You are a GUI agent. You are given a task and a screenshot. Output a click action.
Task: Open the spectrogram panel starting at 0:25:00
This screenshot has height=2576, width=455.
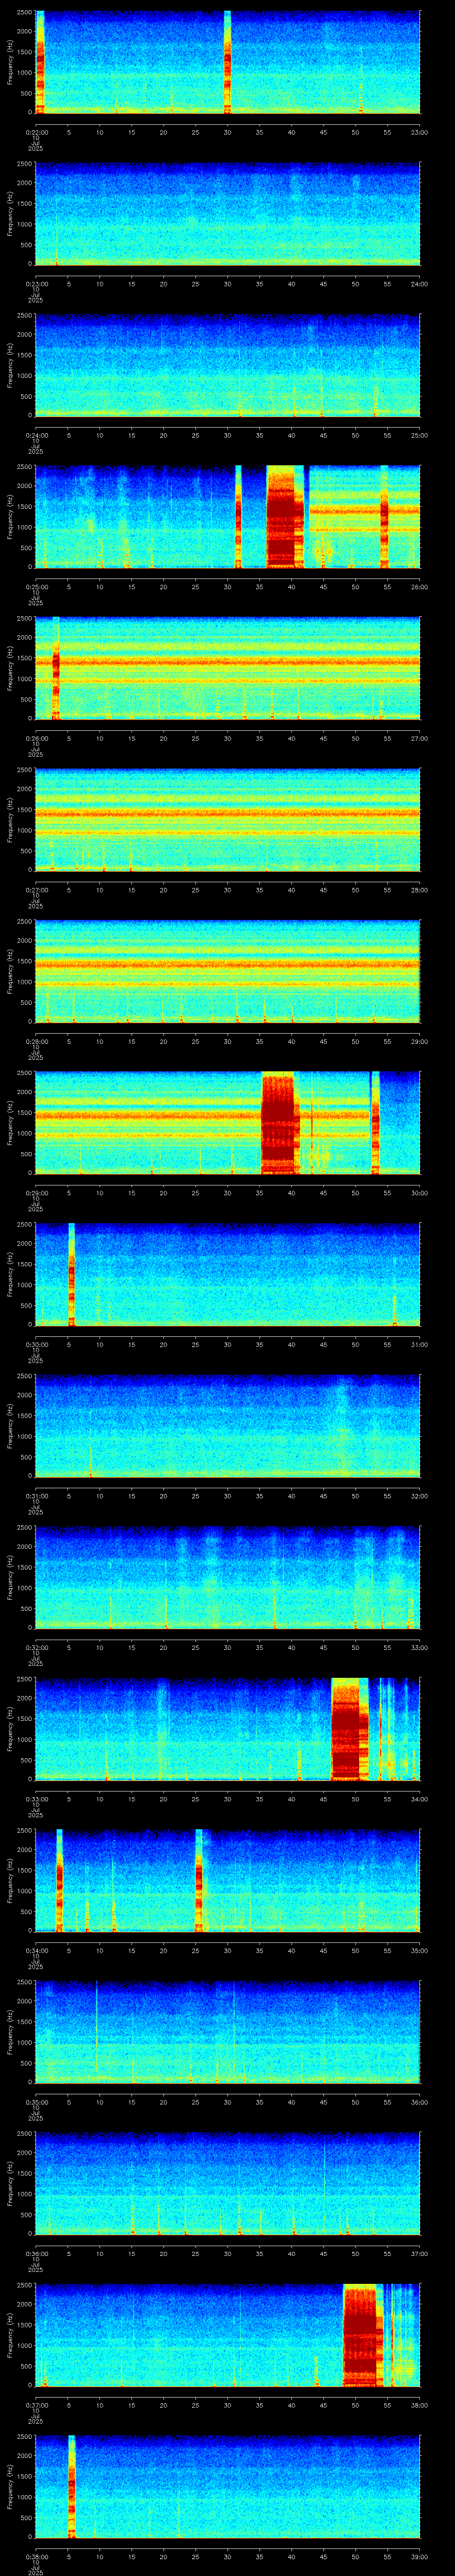228,517
